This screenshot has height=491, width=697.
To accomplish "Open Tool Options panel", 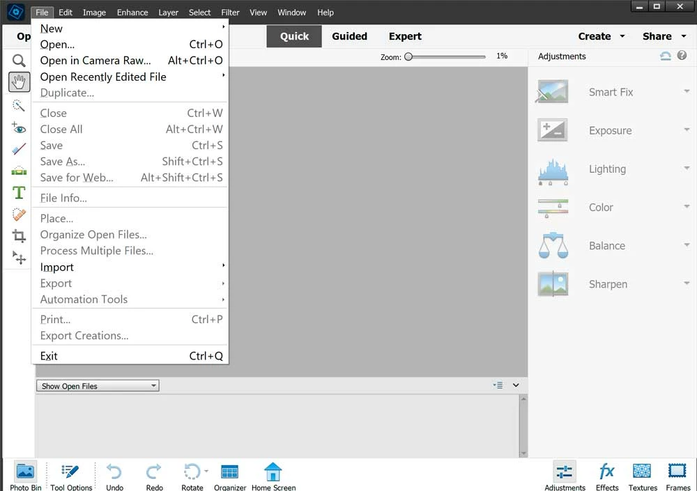I will pyautogui.click(x=71, y=476).
